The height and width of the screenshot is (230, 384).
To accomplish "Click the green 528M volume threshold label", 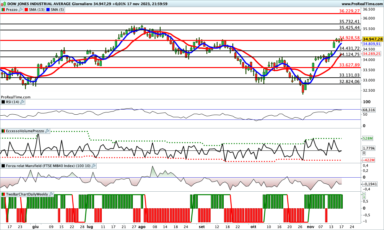I will coord(367,138).
